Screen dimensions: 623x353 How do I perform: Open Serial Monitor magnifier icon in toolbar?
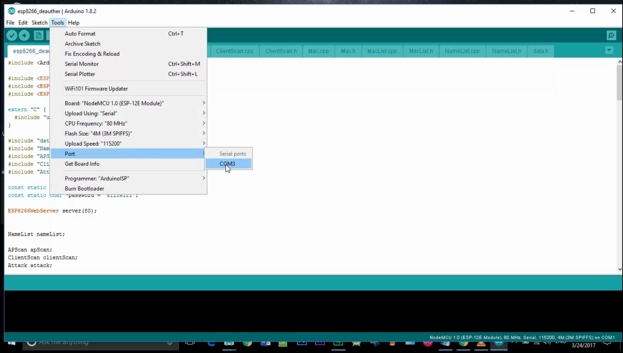[x=611, y=35]
